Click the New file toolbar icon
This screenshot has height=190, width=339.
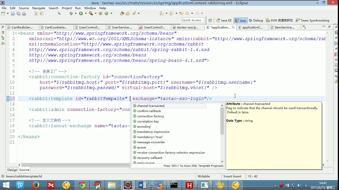click(x=3, y=13)
